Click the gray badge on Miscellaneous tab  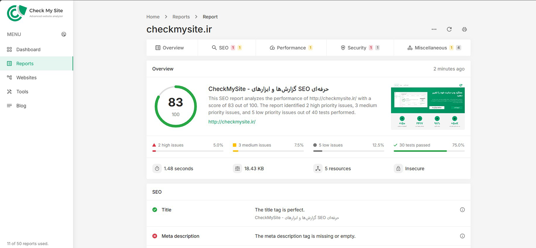point(459,48)
